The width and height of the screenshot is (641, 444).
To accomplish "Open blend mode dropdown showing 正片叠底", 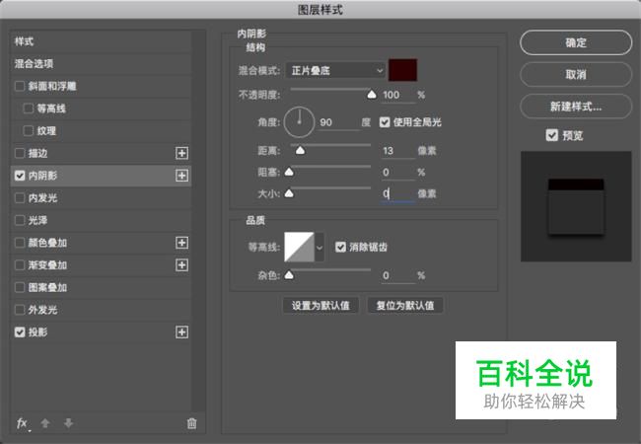I will [335, 71].
